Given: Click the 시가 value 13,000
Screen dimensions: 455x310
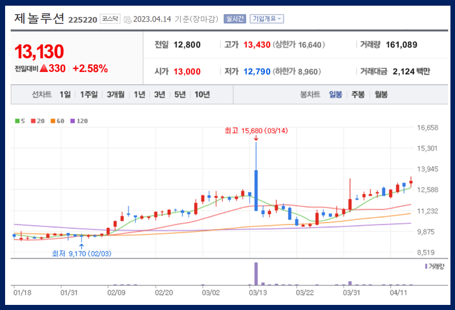Looking at the screenshot, I should [187, 71].
